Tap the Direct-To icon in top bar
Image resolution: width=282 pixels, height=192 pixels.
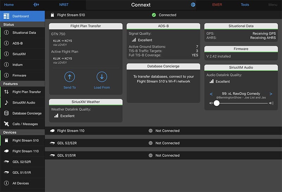[36, 5]
